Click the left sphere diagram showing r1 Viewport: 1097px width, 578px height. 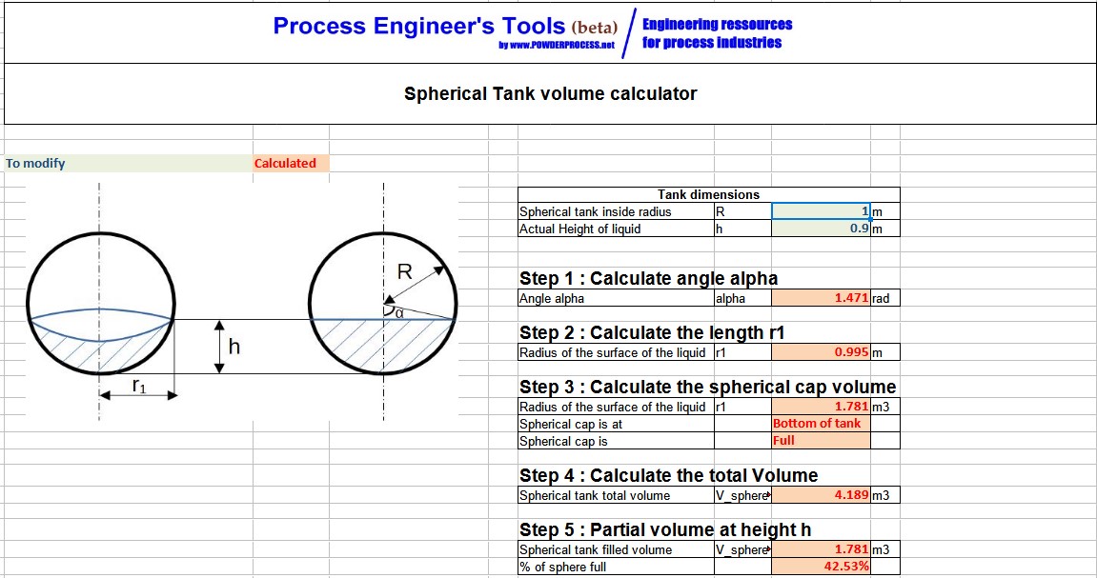(100, 307)
